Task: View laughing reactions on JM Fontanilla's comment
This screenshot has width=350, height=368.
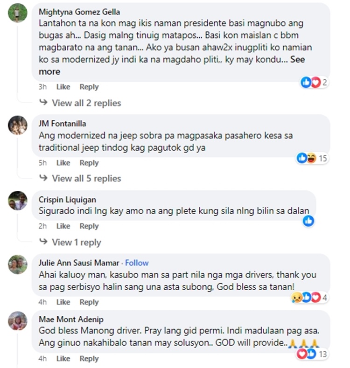Action: 311,158
